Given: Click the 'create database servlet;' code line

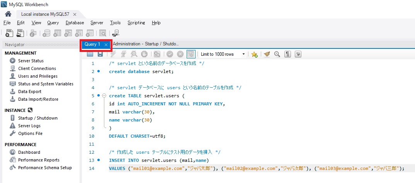Looking at the screenshot, I should click(x=141, y=72).
